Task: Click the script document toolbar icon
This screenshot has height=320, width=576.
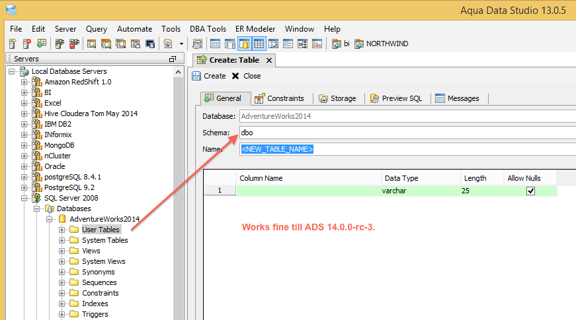Action: tap(168, 44)
